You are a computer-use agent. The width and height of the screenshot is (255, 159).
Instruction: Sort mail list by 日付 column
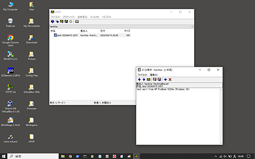[110, 31]
